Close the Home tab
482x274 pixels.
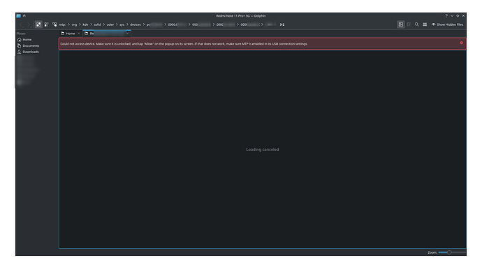[79, 34]
